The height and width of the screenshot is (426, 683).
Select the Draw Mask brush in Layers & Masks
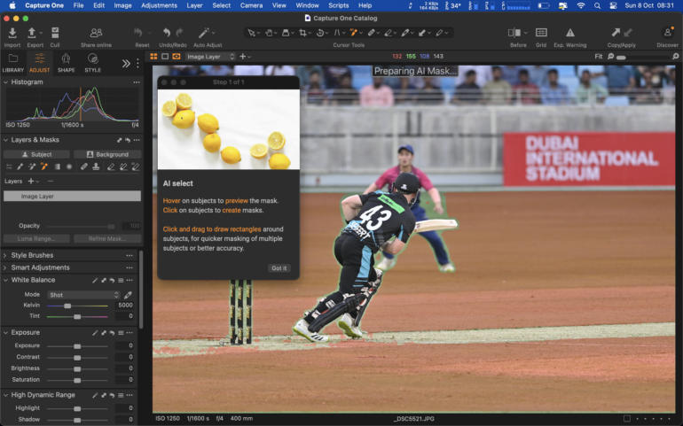coord(20,167)
